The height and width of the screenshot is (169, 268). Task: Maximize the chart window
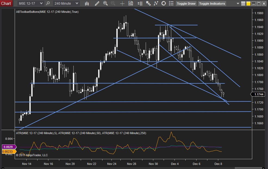[259, 4]
